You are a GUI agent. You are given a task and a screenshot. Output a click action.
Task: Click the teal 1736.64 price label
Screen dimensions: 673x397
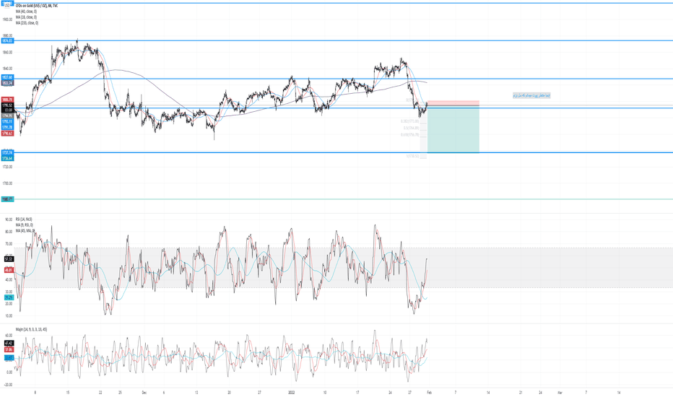tap(7, 158)
